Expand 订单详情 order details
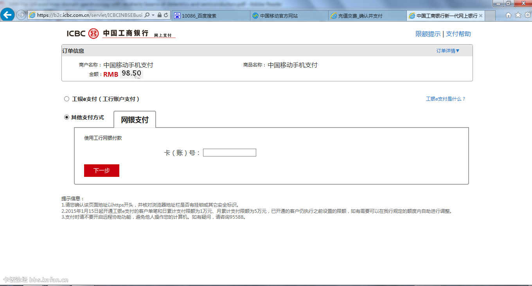 click(x=448, y=51)
